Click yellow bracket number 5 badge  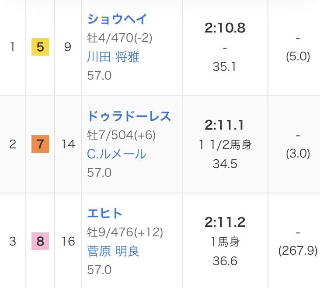[40, 47]
